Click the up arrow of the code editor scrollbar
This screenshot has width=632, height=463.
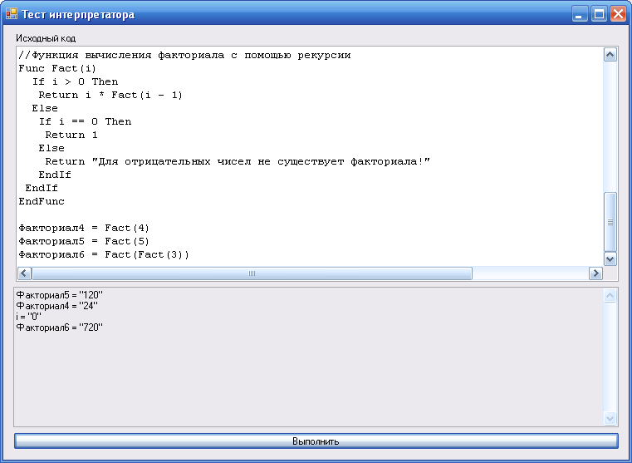click(x=610, y=55)
